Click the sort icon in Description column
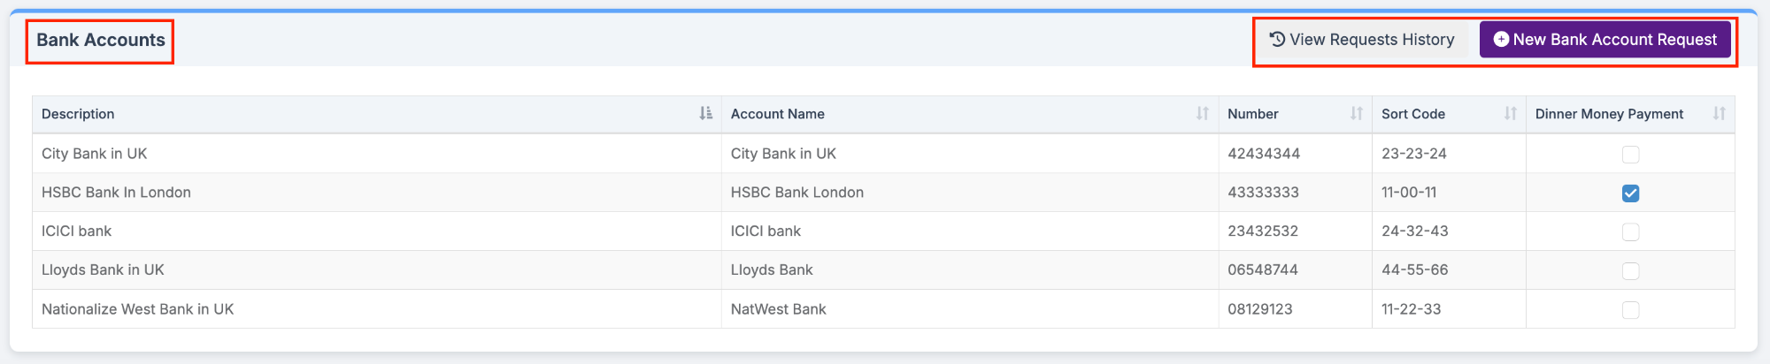The height and width of the screenshot is (364, 1770). pos(705,113)
